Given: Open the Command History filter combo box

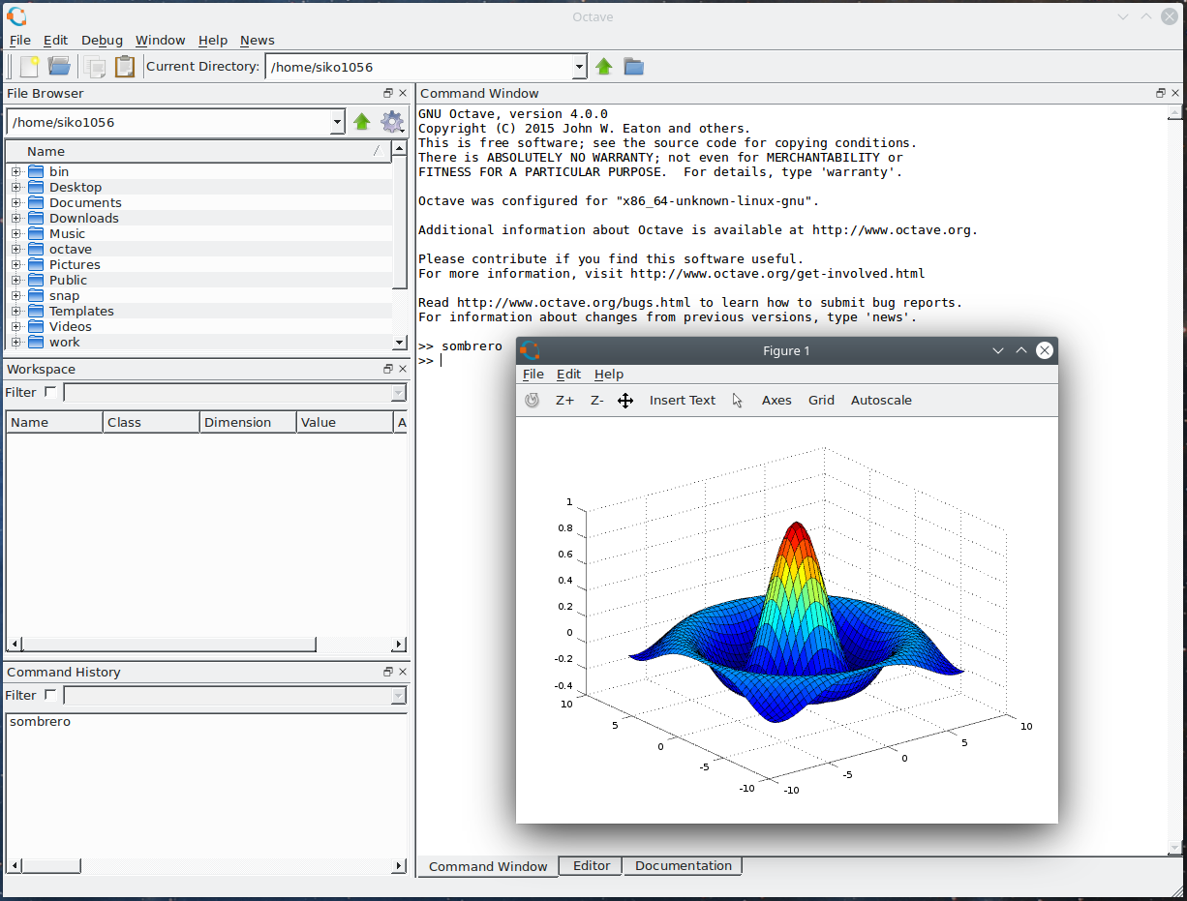Looking at the screenshot, I should pyautogui.click(x=235, y=696).
